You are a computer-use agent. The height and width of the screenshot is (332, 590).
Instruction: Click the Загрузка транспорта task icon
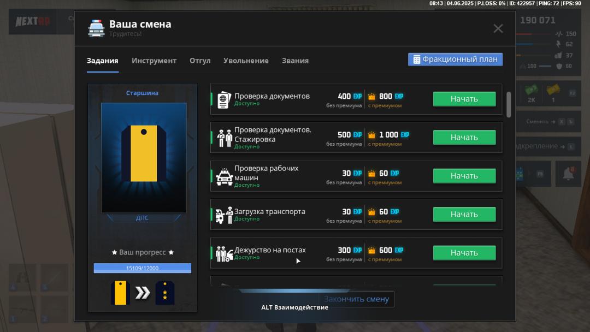point(224,215)
